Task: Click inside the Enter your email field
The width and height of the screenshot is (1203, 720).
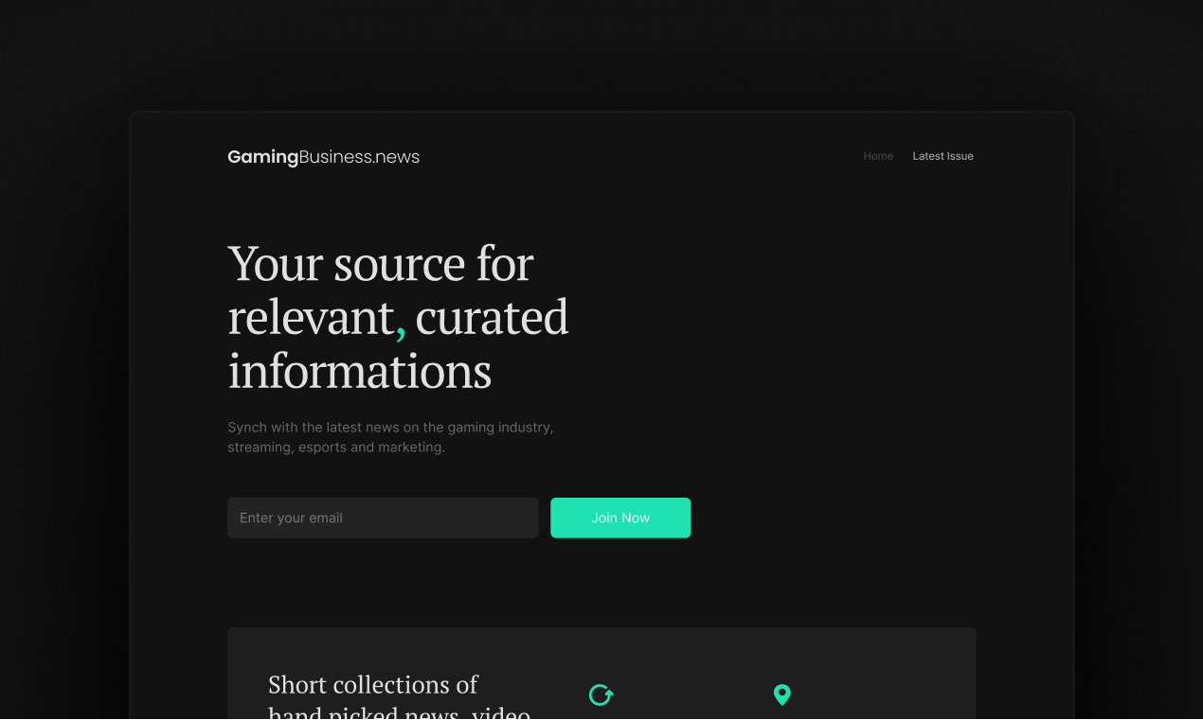Action: 383,518
